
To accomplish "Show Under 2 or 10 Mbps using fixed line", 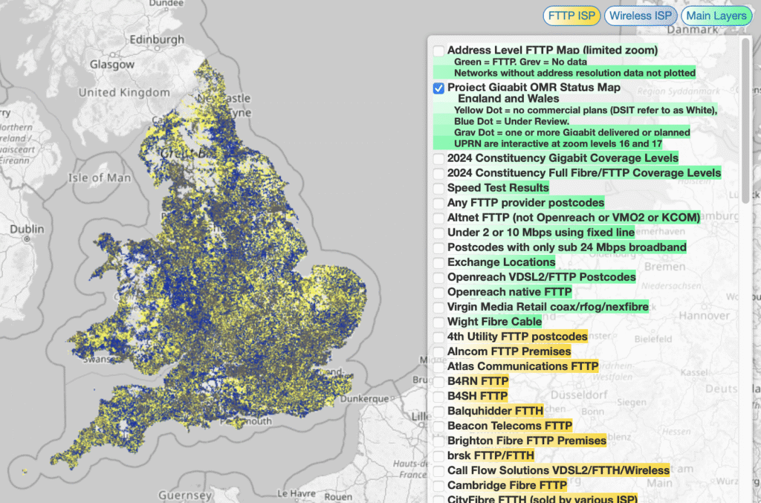I will point(438,232).
